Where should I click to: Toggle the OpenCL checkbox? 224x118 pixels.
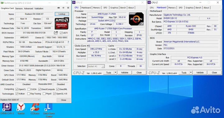pos(17,89)
